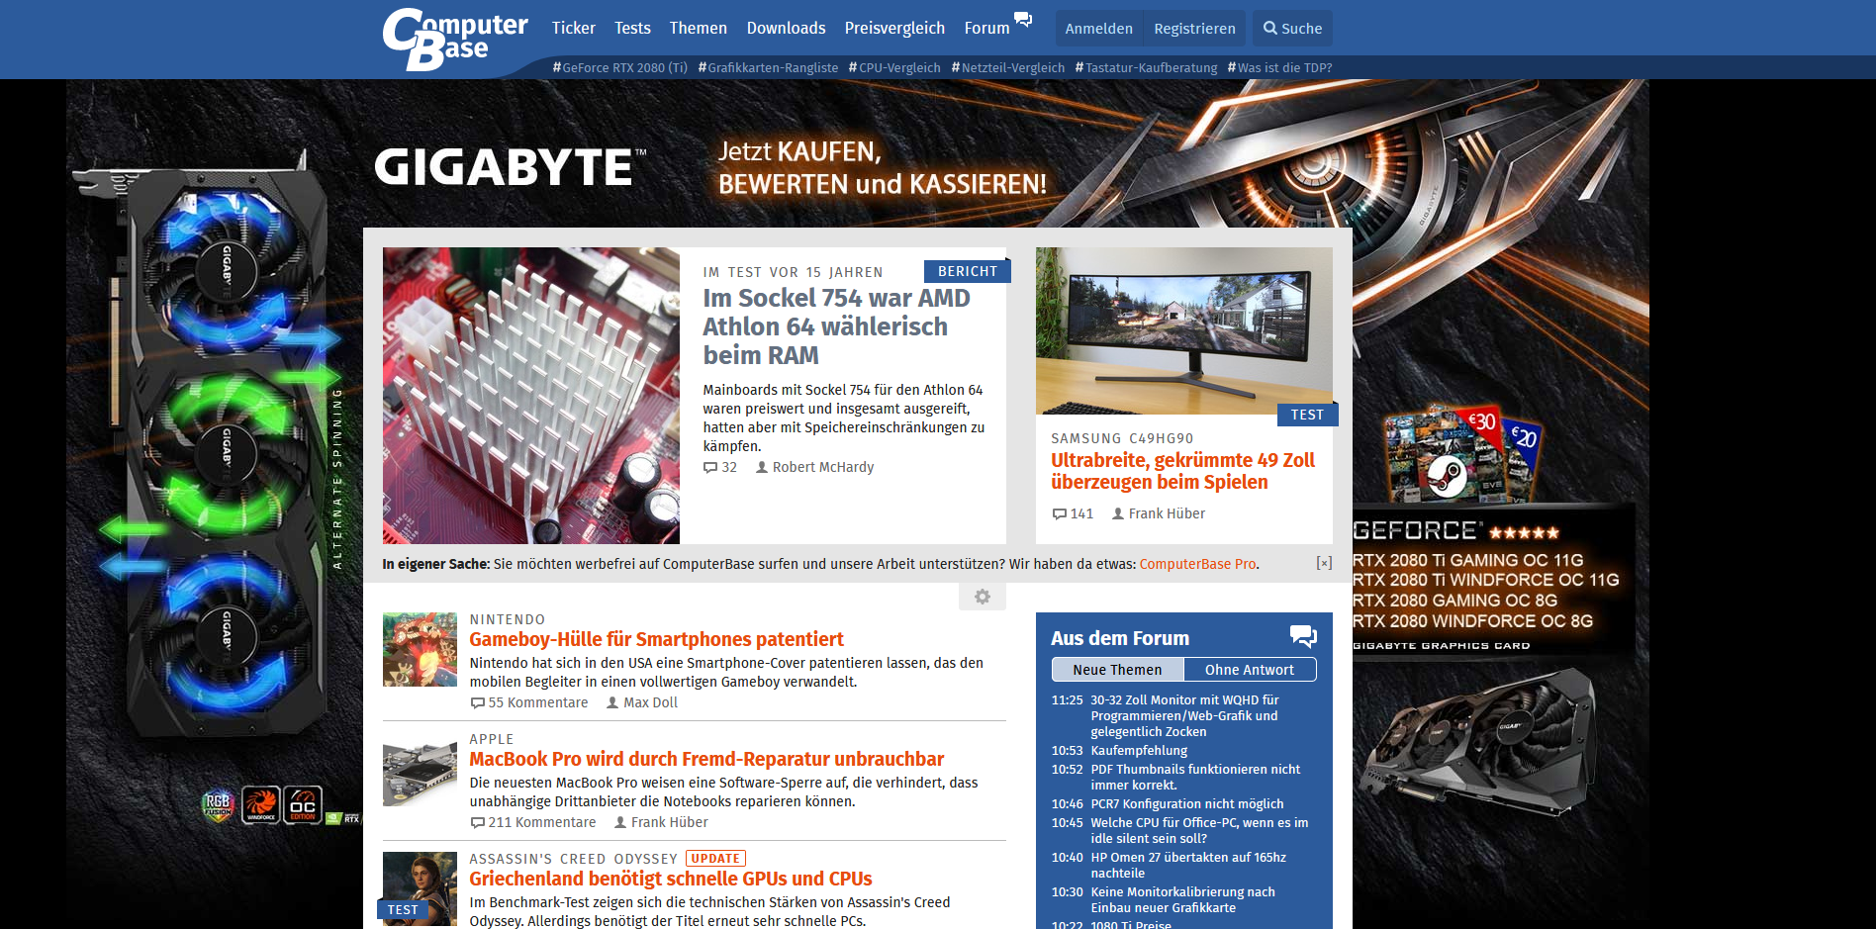1876x929 pixels.
Task: Open the Downloads menu
Action: coord(786,28)
